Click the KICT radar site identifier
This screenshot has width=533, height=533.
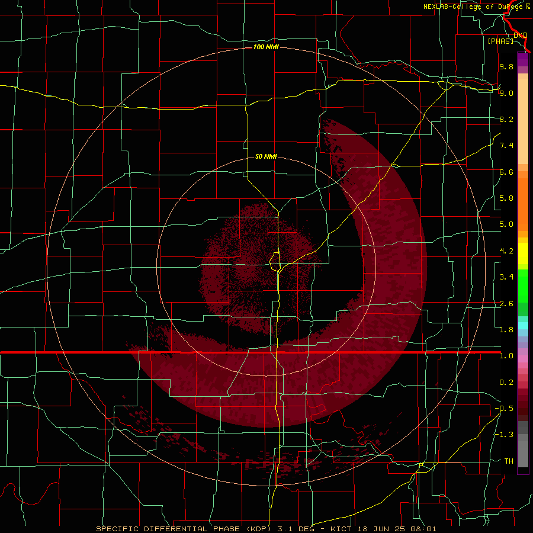[341, 529]
